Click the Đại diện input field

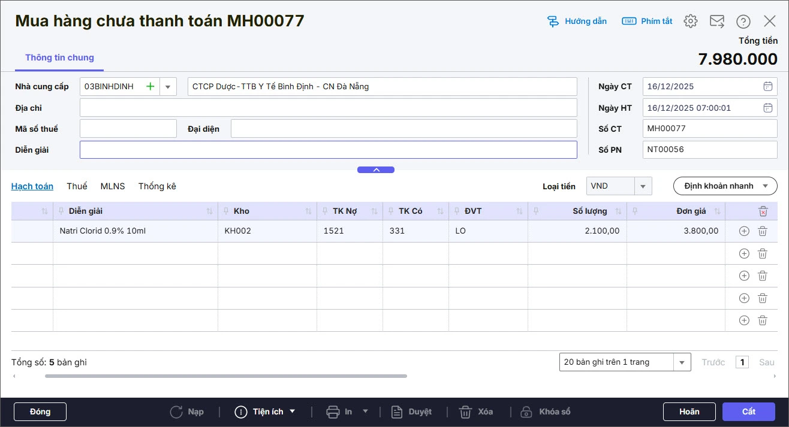click(404, 129)
